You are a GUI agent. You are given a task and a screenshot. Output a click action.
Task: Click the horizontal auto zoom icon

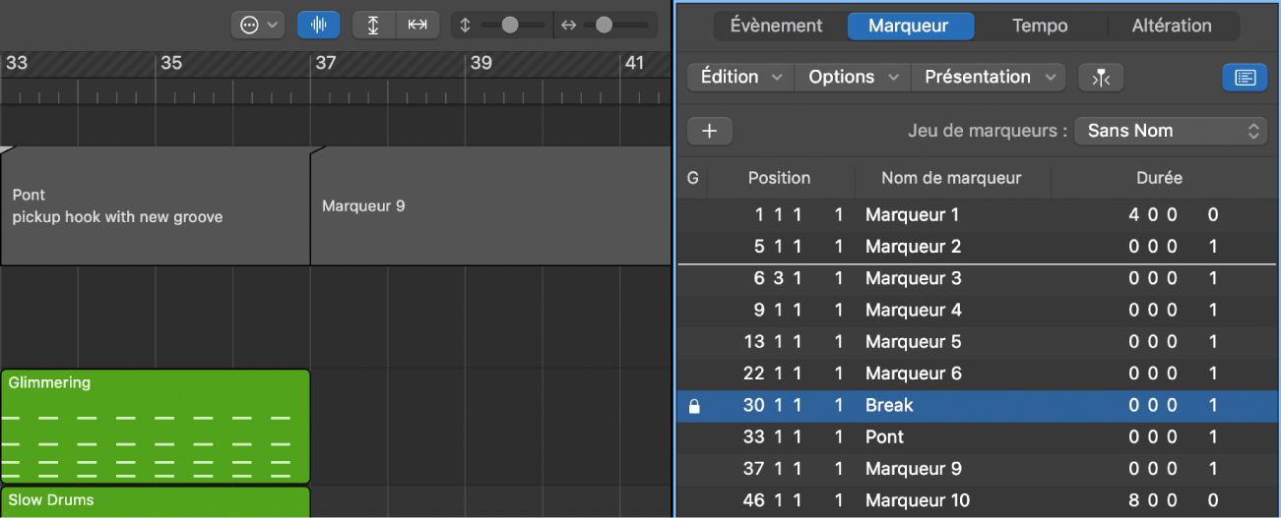(417, 26)
